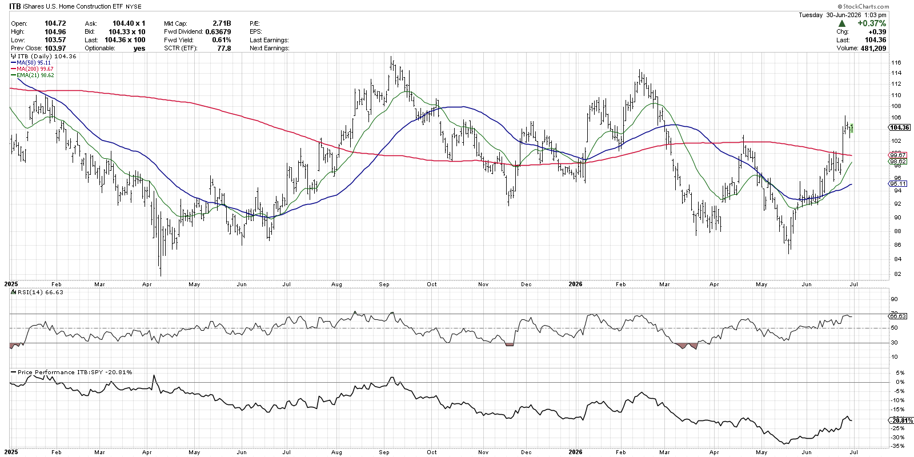Viewport: 914px width, 457px height.
Task: Click the 116 price axis gridline label
Action: click(x=896, y=63)
